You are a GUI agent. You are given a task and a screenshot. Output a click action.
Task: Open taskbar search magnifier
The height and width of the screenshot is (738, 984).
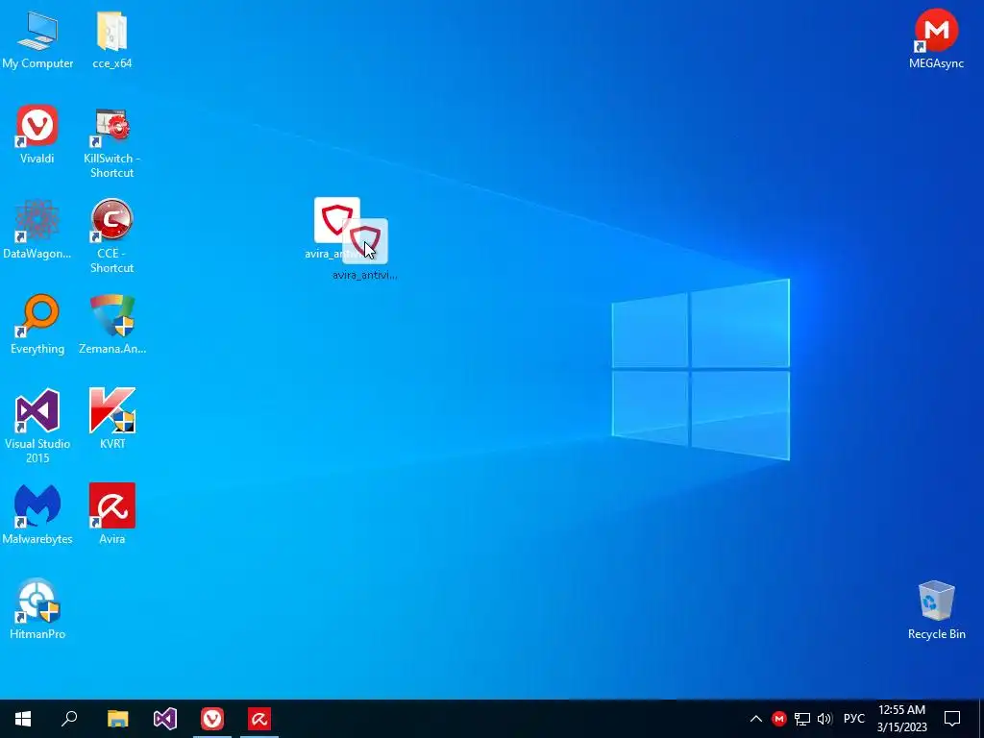pos(69,719)
